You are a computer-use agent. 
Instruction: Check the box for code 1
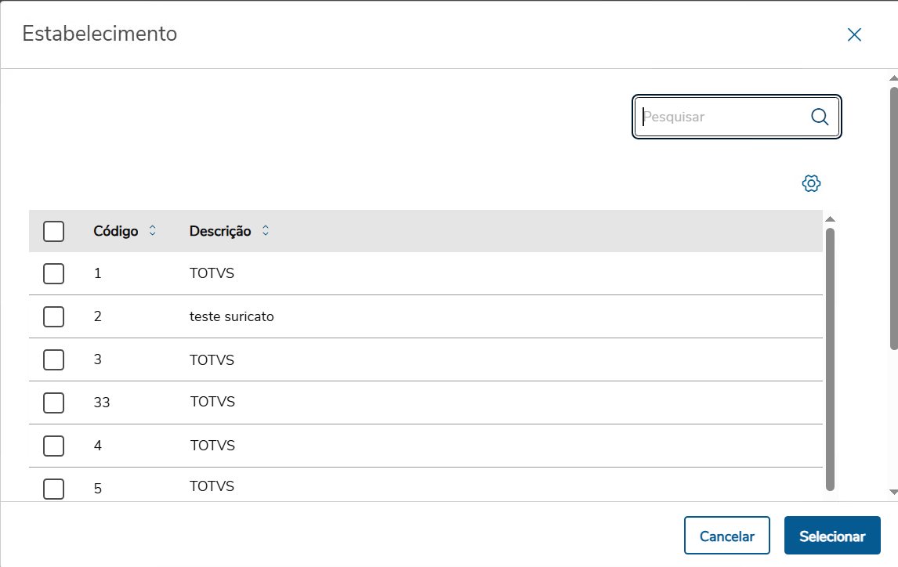click(x=54, y=273)
